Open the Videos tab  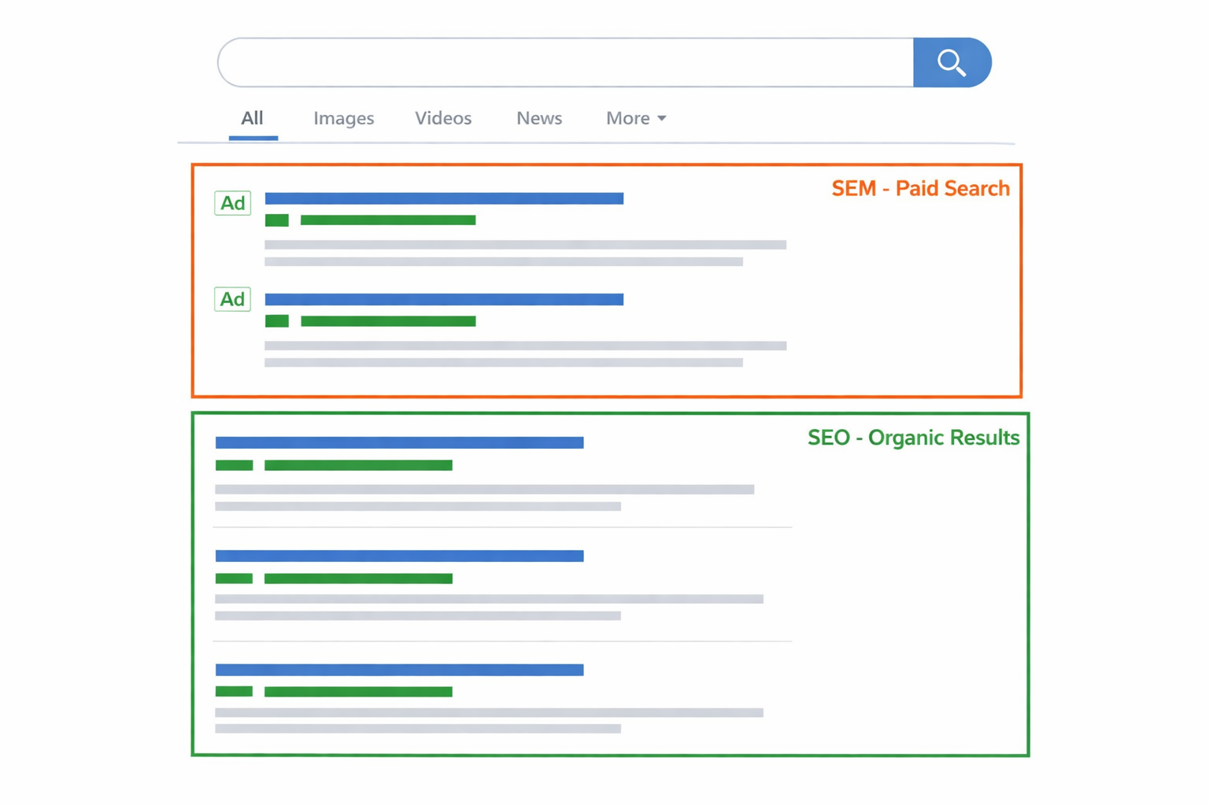coord(443,118)
